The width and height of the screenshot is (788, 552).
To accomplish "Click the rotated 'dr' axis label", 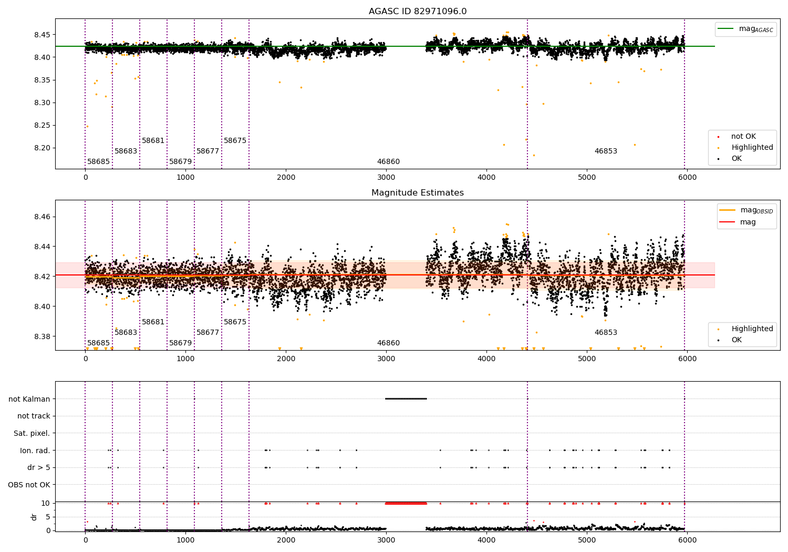I will tap(34, 517).
